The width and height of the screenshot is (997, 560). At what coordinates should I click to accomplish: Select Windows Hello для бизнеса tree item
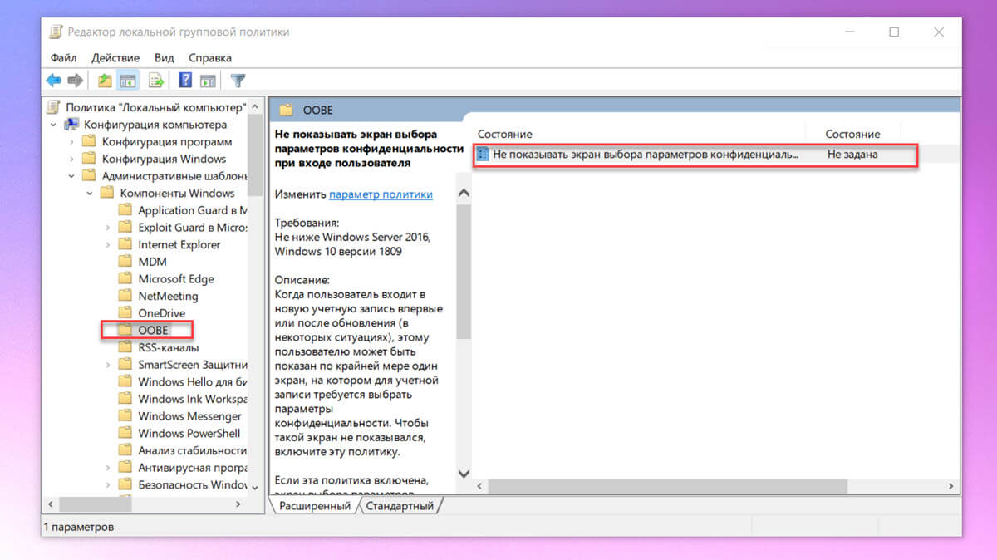[x=193, y=382]
